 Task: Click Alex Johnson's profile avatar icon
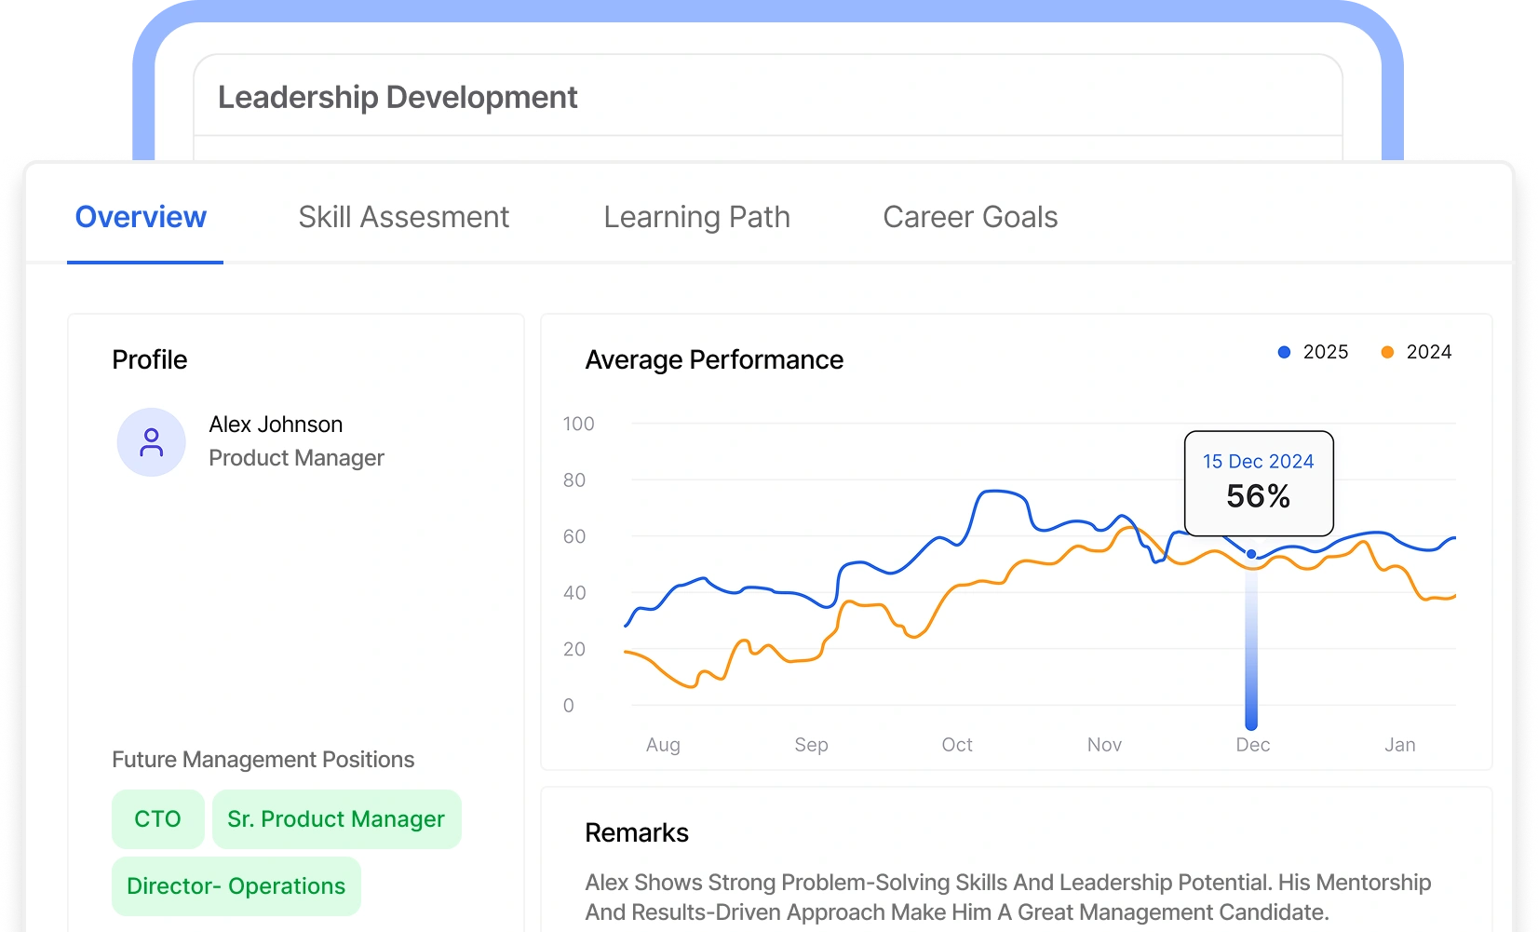click(151, 442)
